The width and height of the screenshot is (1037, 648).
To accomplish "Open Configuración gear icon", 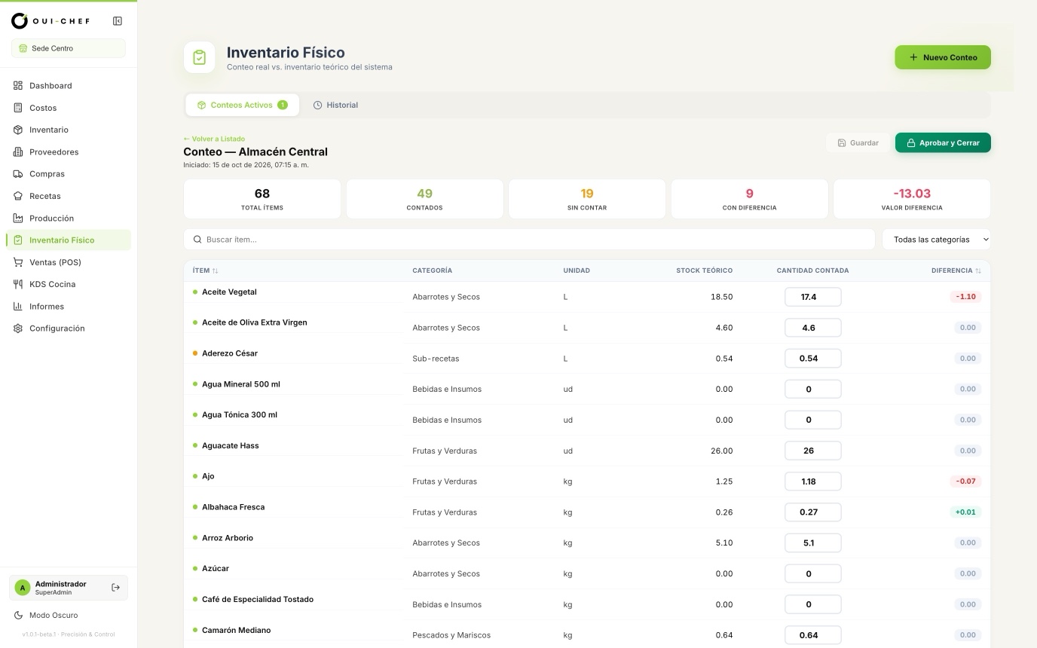I will [x=18, y=329].
